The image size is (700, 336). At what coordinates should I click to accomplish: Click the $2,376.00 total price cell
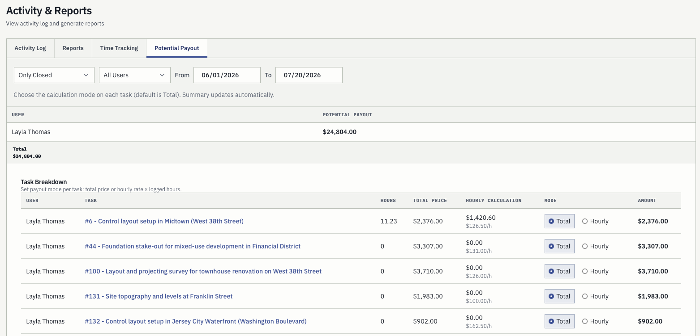point(428,221)
